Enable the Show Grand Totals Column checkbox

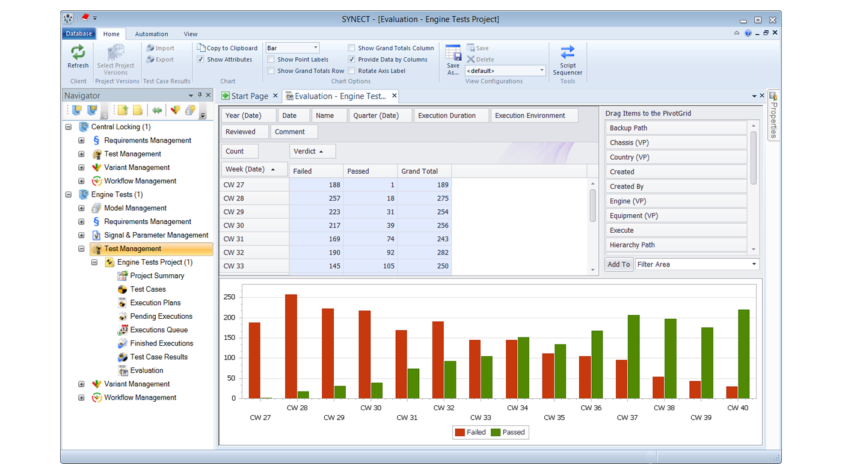pos(351,48)
